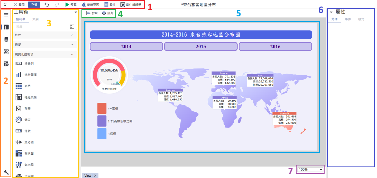Open the hamburger menu in left sidebar
This screenshot has width=377, height=178.
coord(6,15)
